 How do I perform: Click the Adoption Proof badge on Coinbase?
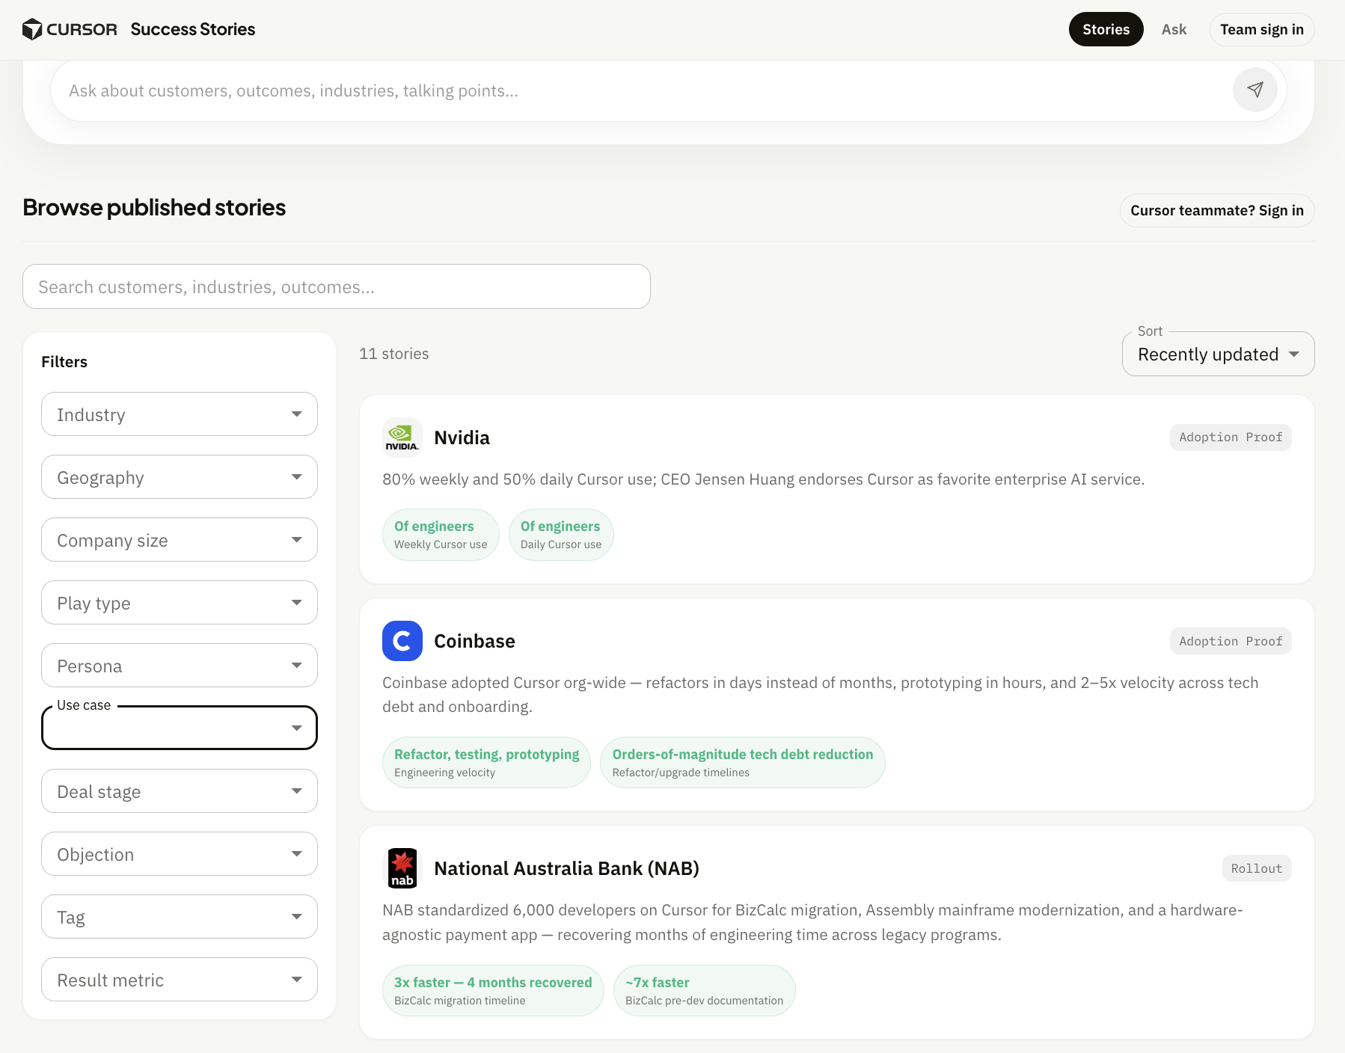[x=1231, y=641]
